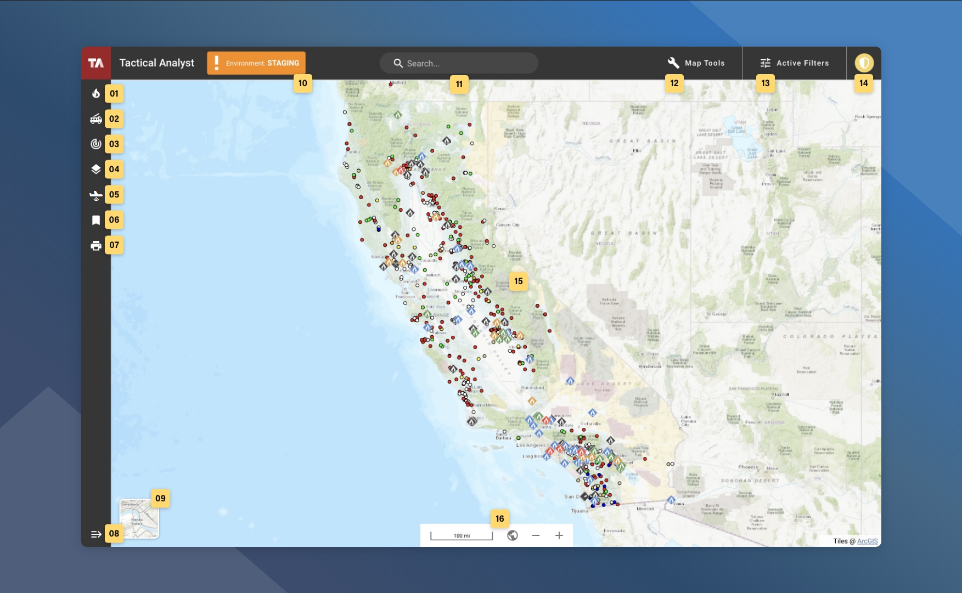Screen dimensions: 962x593
Task: Zoom out with the minus button
Action: pos(536,535)
